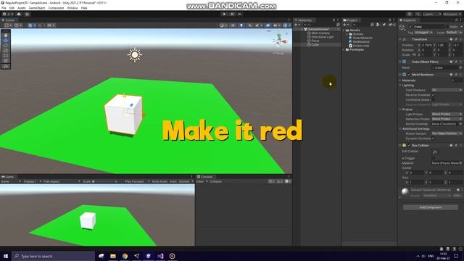Open scene camera settings dropdown

point(276,25)
